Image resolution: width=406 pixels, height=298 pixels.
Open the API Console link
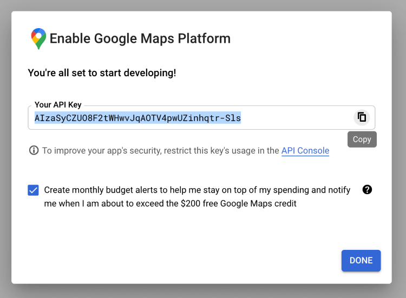[305, 150]
